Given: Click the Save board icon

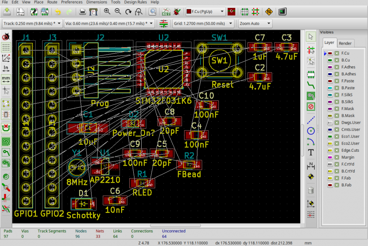Looking at the screenshot, I should click(7, 12).
